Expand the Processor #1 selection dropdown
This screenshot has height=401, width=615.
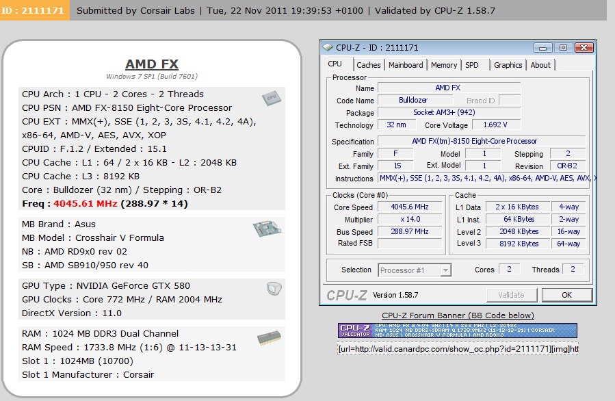point(445,270)
